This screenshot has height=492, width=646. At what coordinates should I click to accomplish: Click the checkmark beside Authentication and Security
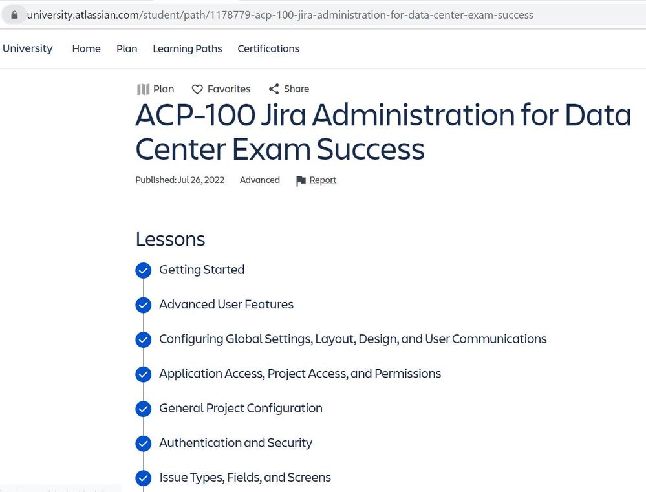click(143, 444)
